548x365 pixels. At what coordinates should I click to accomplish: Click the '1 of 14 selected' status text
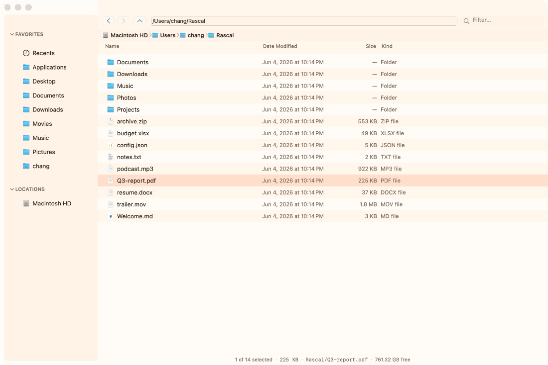click(254, 360)
